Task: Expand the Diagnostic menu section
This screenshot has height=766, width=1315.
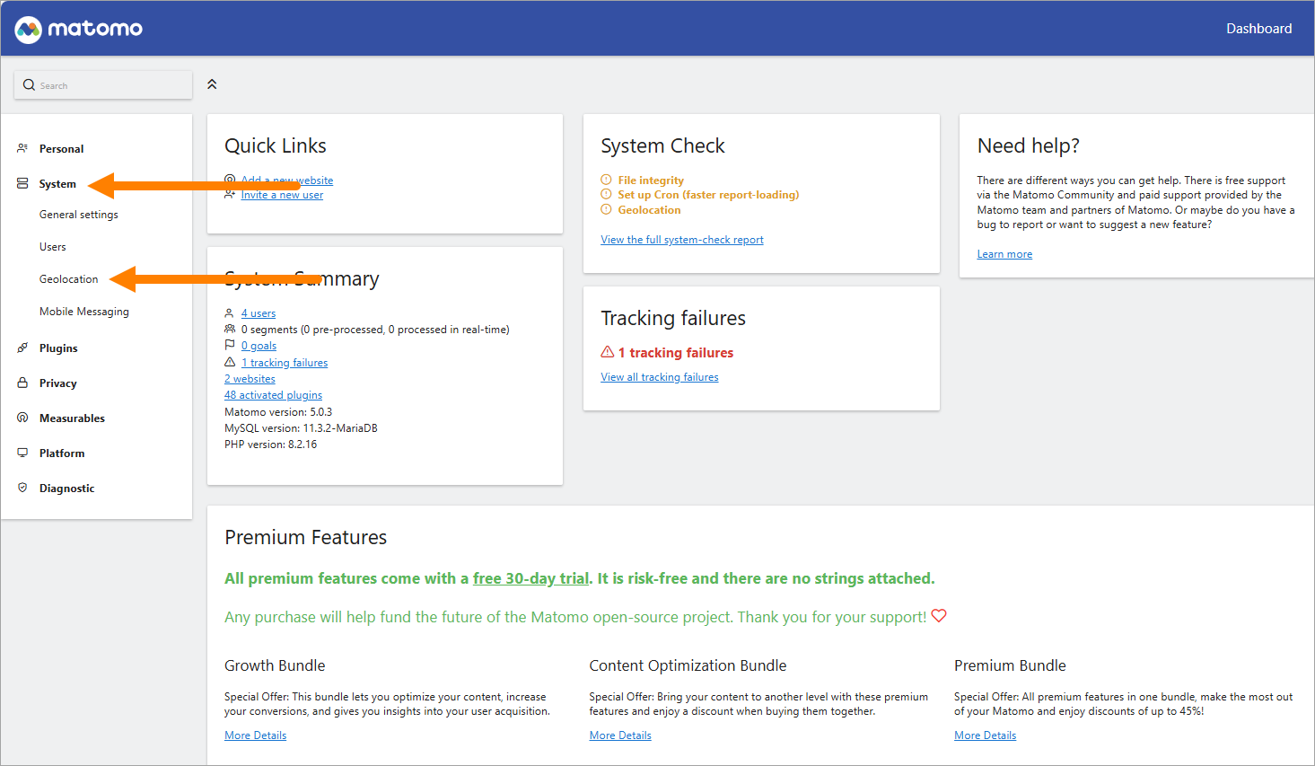Action: coord(66,489)
